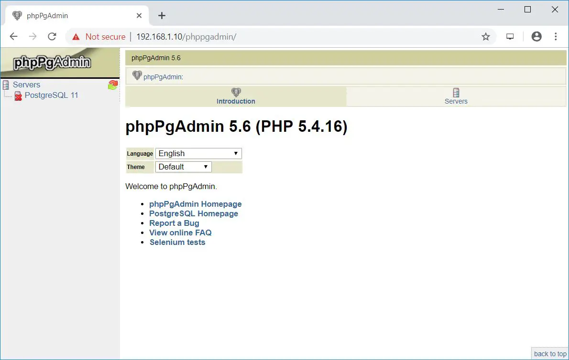The height and width of the screenshot is (360, 569).
Task: Click the refresh icon beside Servers tree
Action: (113, 85)
